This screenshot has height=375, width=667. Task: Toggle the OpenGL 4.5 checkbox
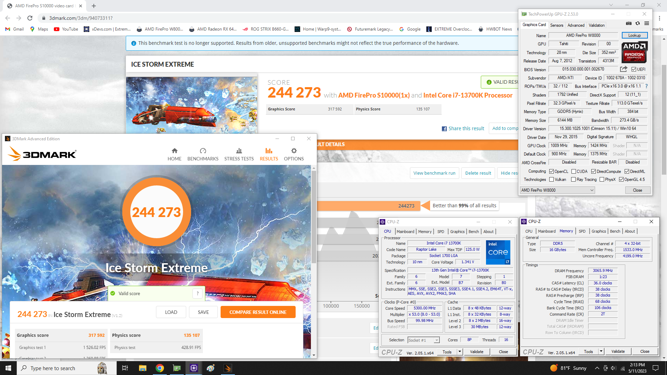pyautogui.click(x=621, y=180)
